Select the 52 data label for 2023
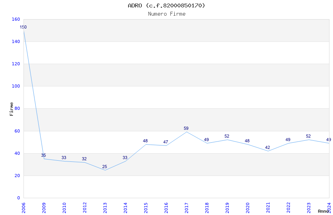 pos(308,136)
